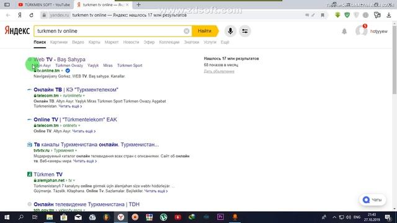Bookmark this page with the bookmark icon

point(323,15)
